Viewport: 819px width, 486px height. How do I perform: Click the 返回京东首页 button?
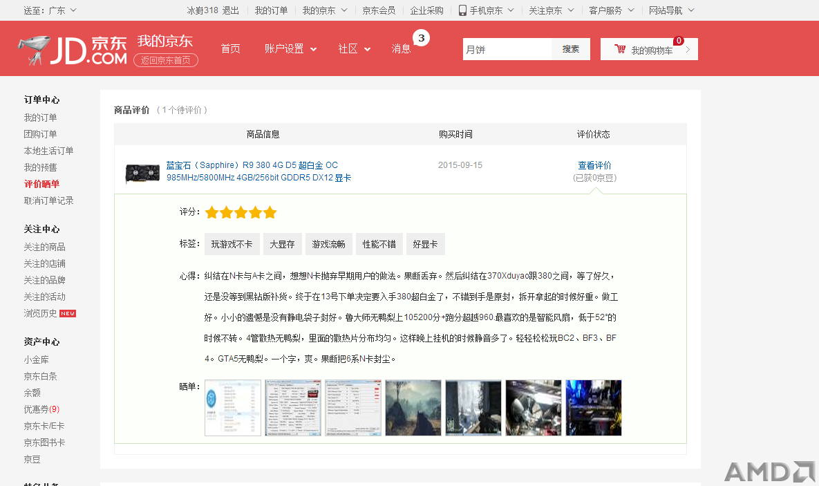pos(166,60)
